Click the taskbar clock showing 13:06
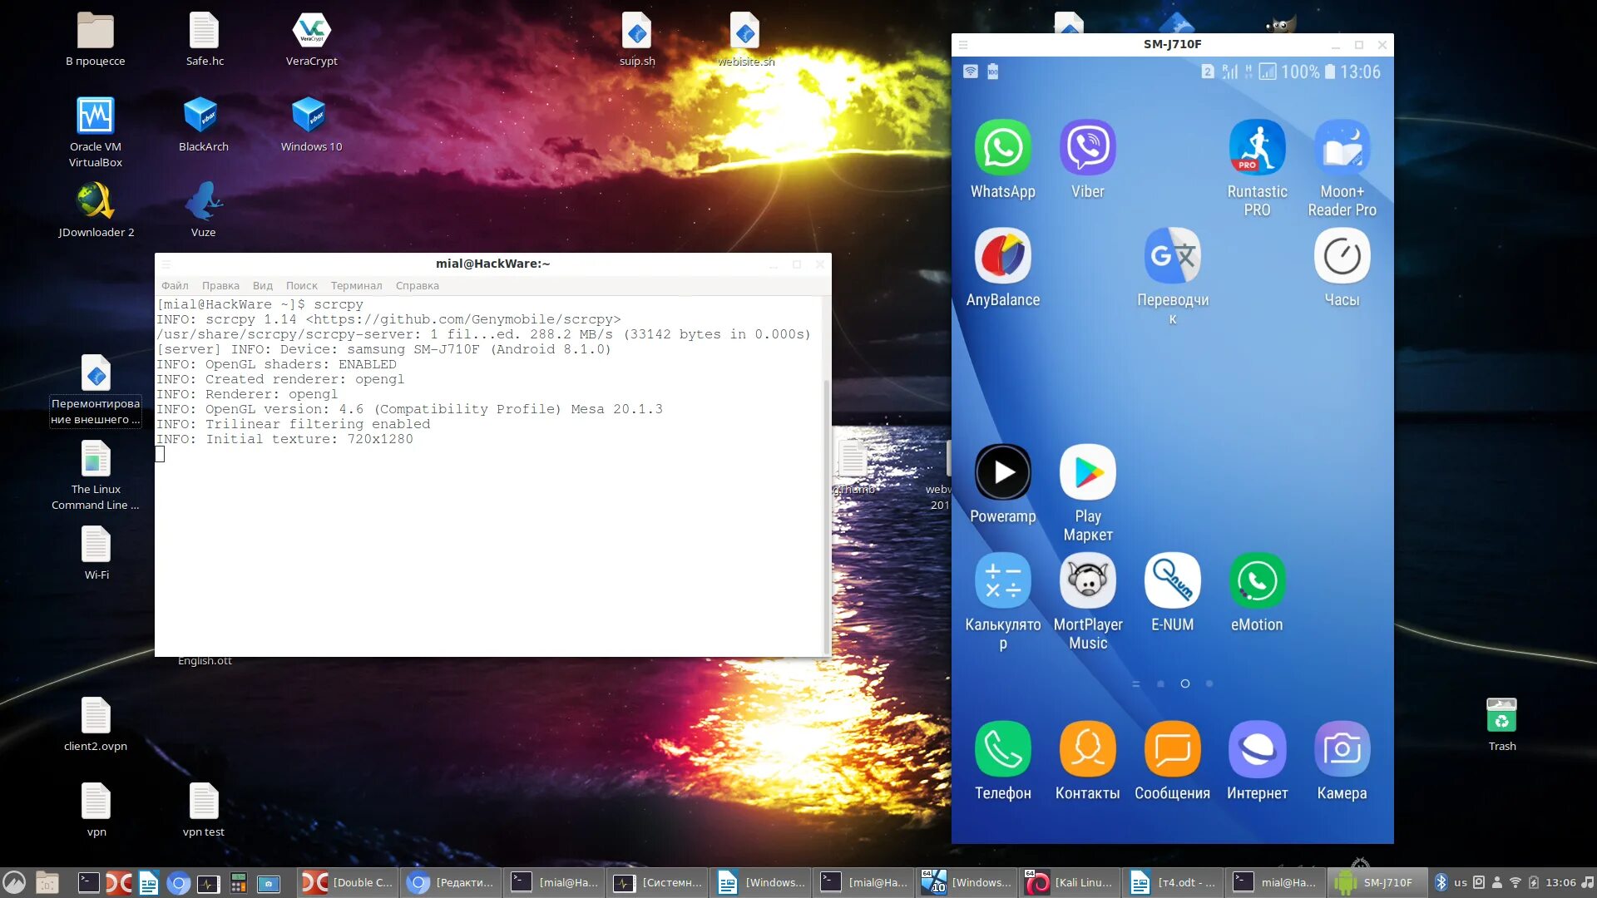 1560,882
